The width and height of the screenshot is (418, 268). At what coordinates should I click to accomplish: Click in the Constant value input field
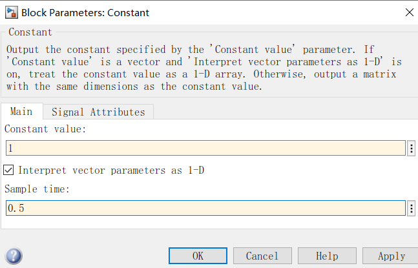click(205, 149)
